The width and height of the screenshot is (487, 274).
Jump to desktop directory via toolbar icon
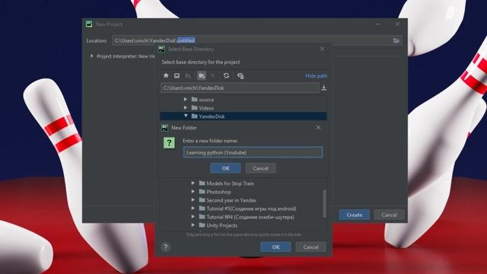(x=177, y=75)
